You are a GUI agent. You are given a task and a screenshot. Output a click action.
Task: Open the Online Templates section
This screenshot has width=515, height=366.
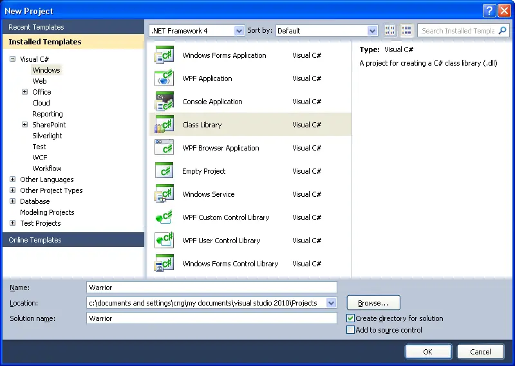point(73,240)
